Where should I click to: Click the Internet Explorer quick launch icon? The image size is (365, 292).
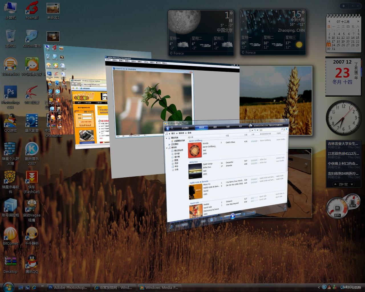pyautogui.click(x=34, y=287)
